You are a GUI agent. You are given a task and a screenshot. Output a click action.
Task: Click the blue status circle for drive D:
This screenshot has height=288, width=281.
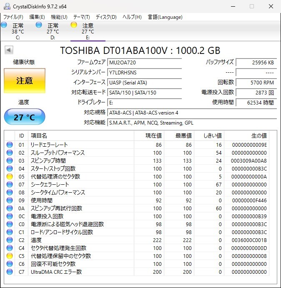tap(39, 25)
